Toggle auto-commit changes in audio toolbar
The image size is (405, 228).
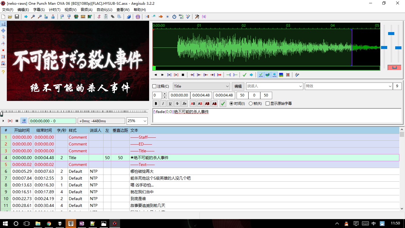tap(261, 75)
